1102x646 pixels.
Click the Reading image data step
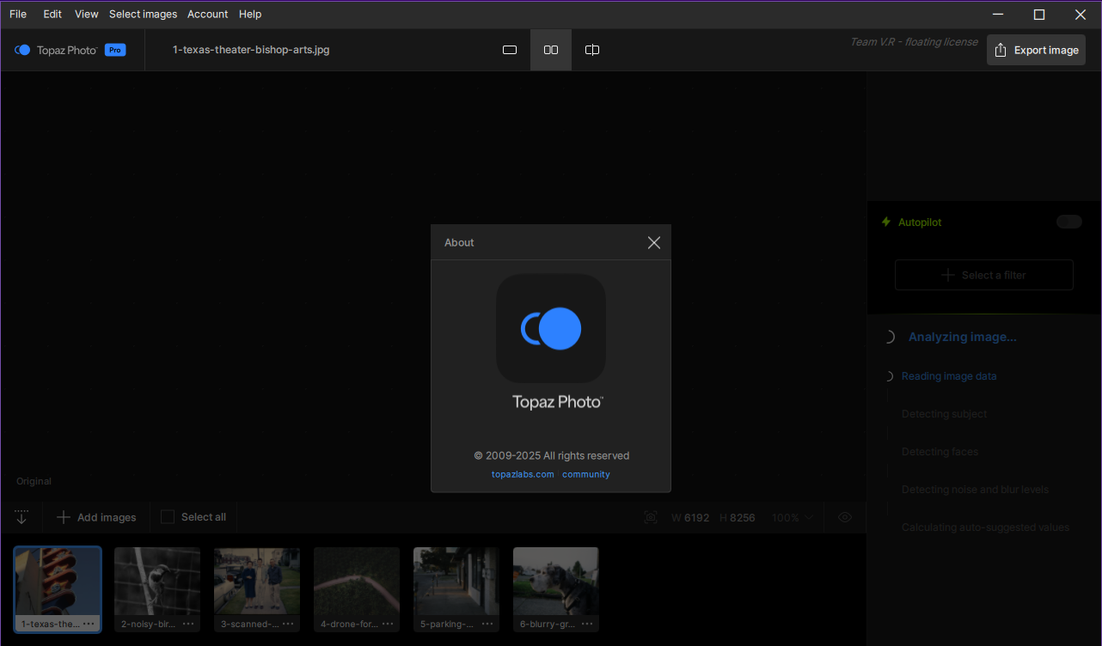949,376
